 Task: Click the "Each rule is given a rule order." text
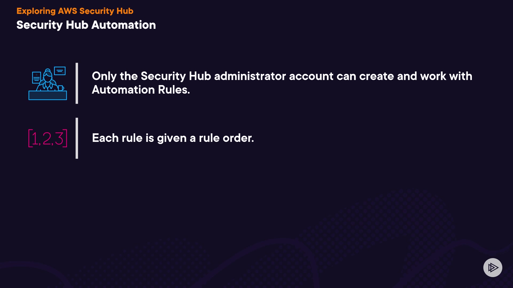tap(173, 138)
